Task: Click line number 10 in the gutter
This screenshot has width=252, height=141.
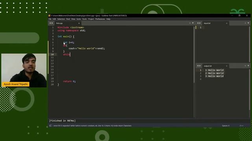Action: 52,54
